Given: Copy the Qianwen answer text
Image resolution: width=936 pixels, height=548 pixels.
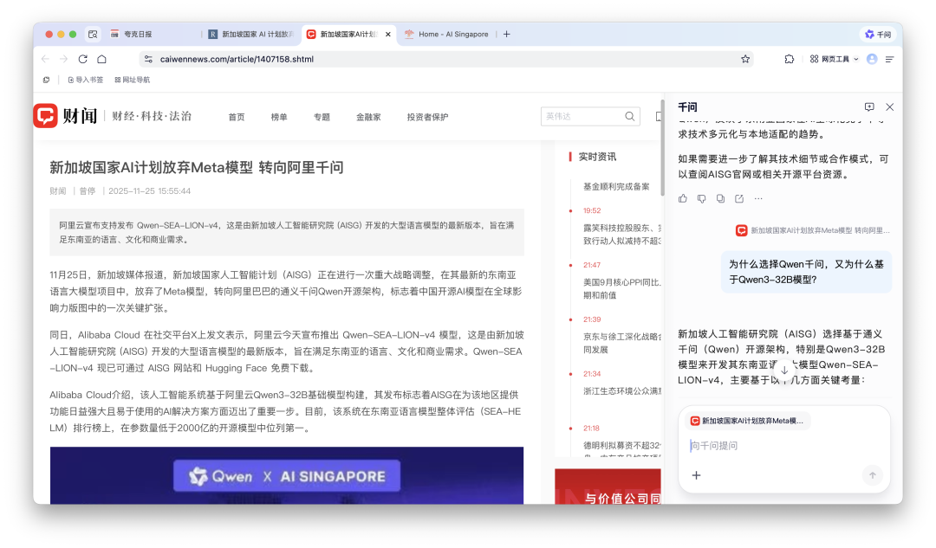Looking at the screenshot, I should coord(721,198).
